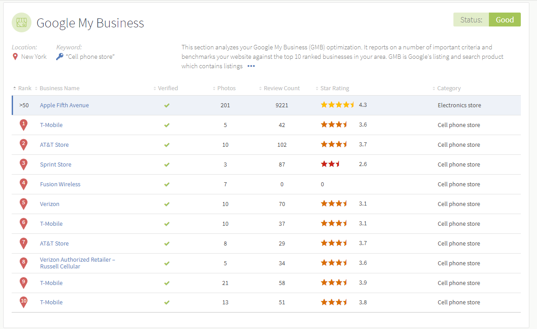Sort the table by Rank column
The image size is (537, 329).
point(22,88)
